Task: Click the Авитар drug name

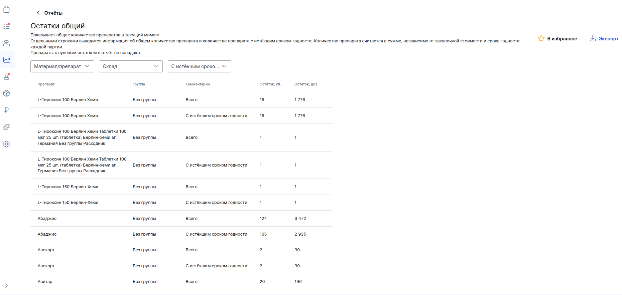Action: coord(45,282)
